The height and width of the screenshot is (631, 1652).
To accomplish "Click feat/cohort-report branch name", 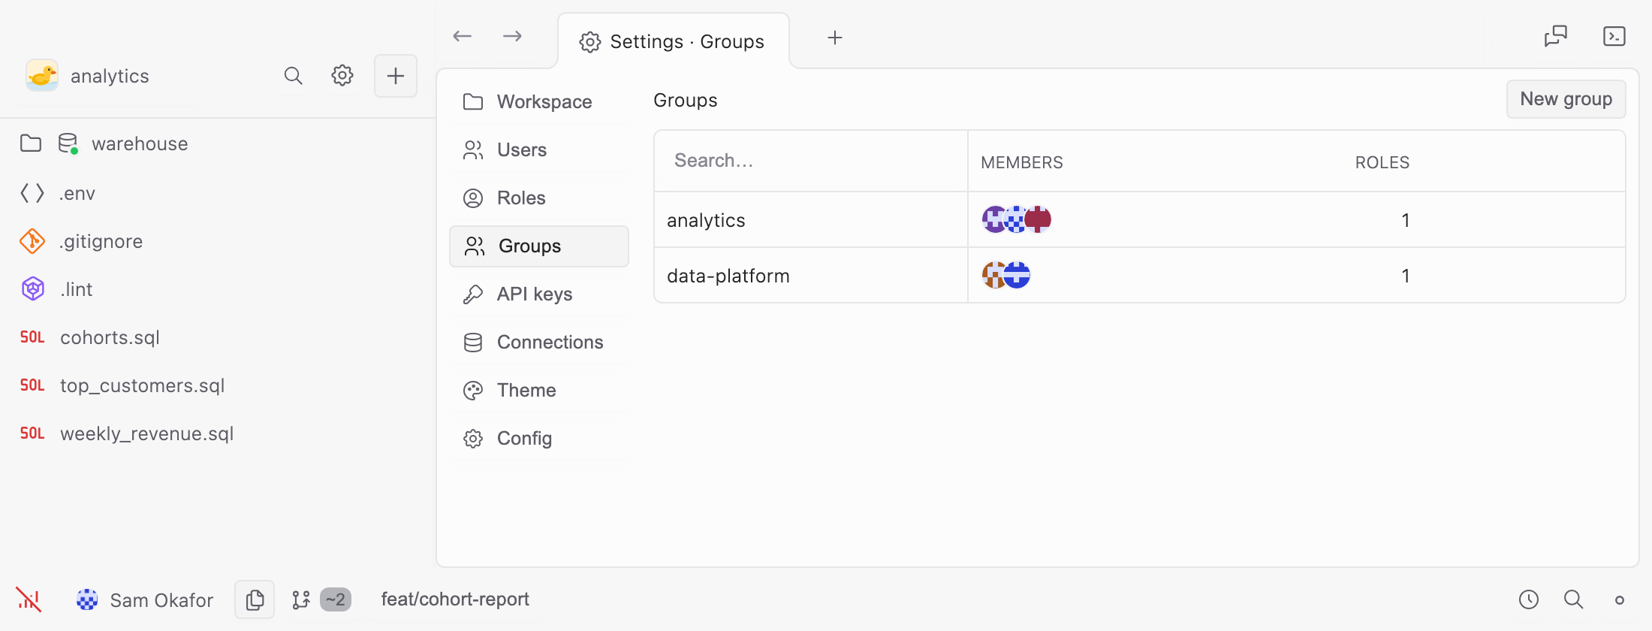I will click(x=455, y=599).
